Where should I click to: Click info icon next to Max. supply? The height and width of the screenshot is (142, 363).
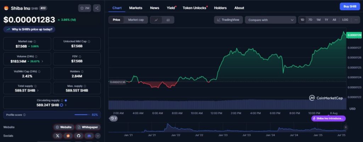tap(85, 86)
